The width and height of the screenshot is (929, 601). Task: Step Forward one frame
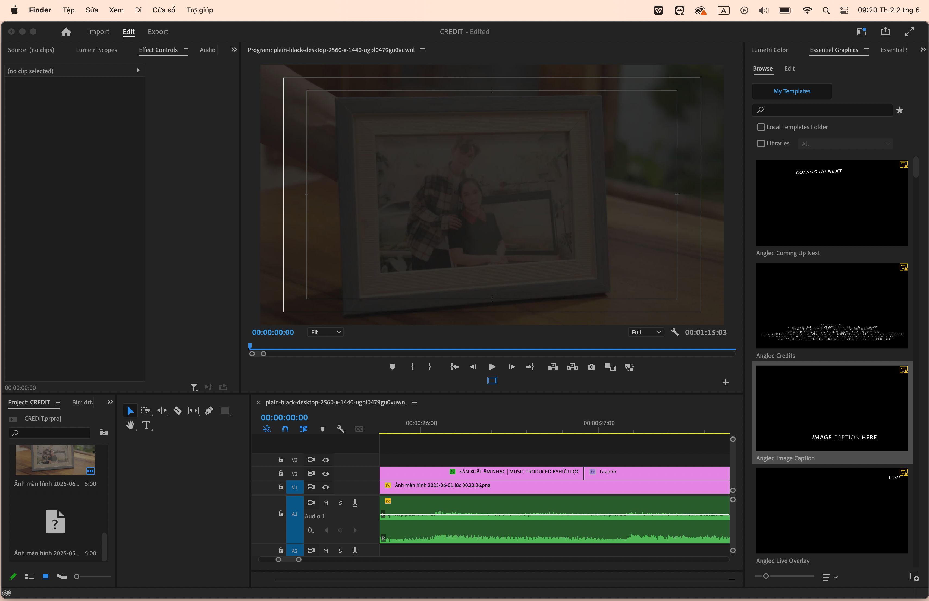pos(511,367)
